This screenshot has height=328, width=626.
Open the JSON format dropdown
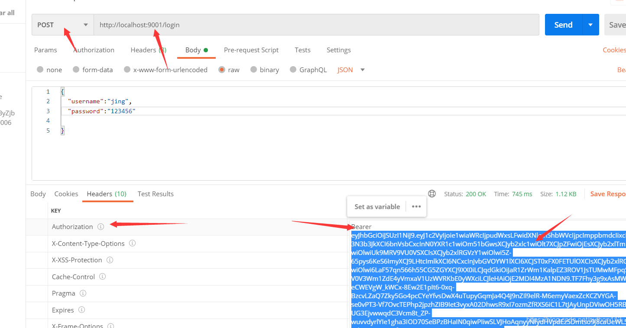pyautogui.click(x=351, y=70)
